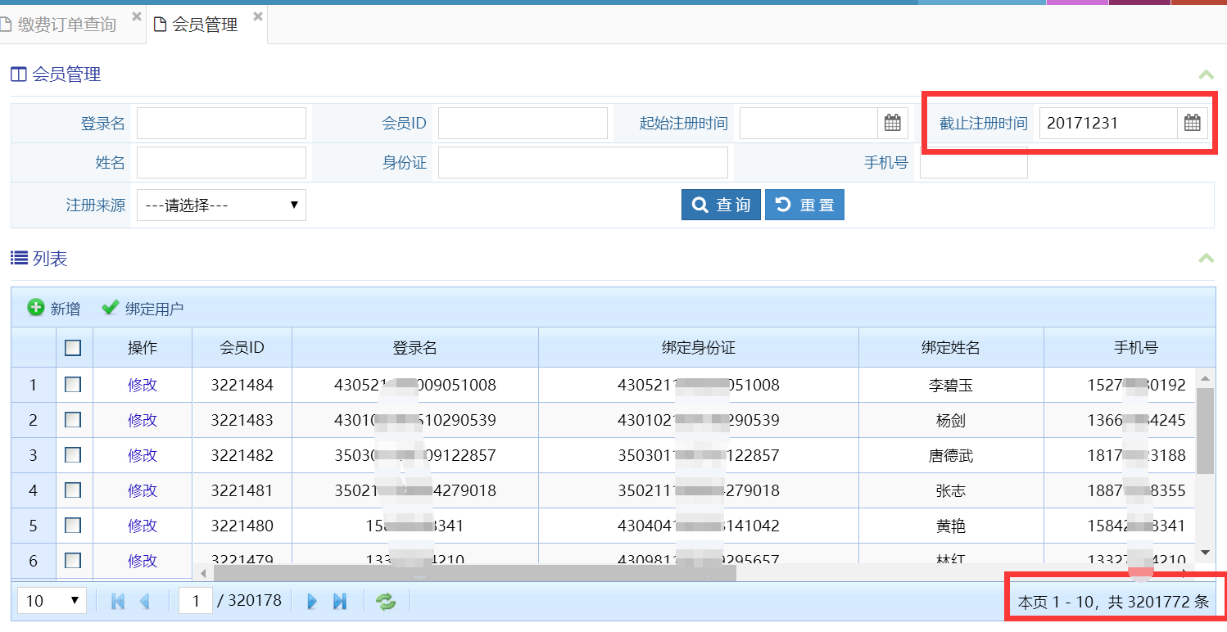1227x632 pixels.
Task: Click the green 新增 plus icon
Action: tap(36, 308)
